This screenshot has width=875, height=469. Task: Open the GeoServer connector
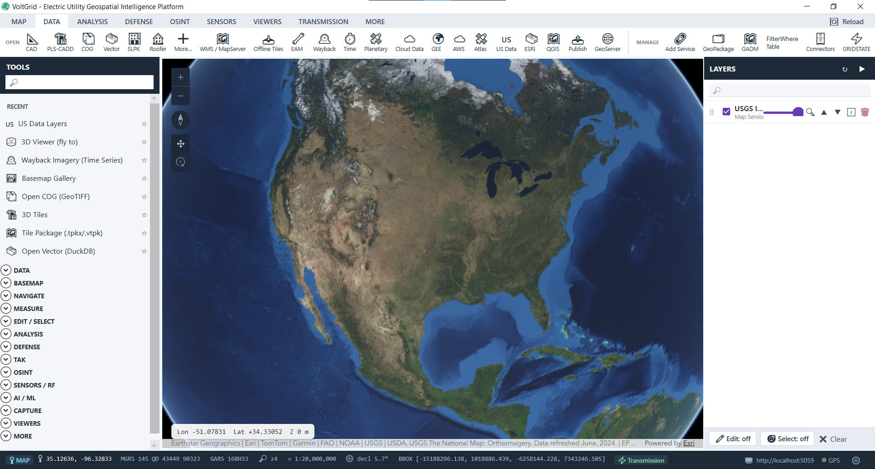click(607, 42)
